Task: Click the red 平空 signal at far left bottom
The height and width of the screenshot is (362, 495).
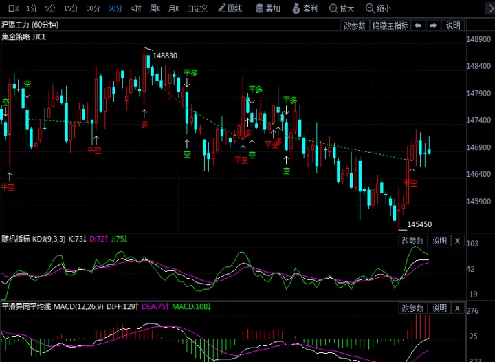Action: click(8, 187)
